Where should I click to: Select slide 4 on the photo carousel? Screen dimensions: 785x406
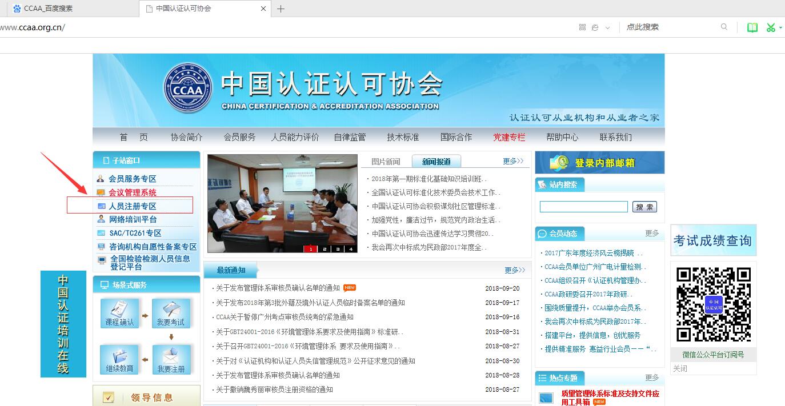coord(351,249)
